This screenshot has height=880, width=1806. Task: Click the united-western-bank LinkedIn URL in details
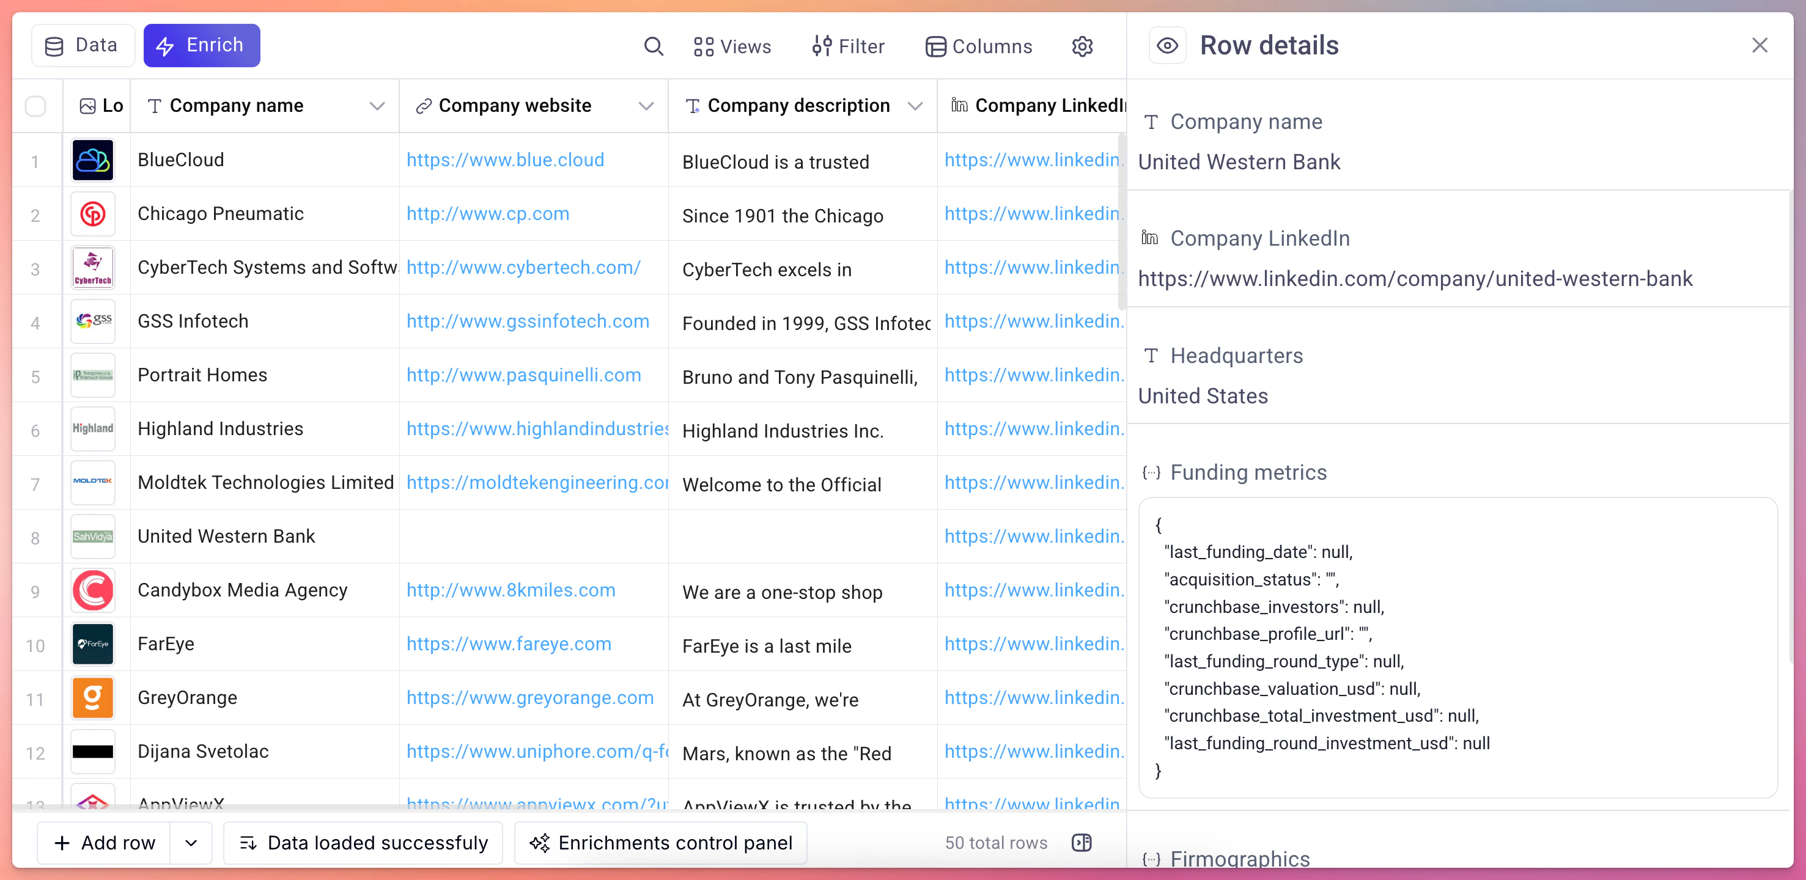pyautogui.click(x=1415, y=279)
